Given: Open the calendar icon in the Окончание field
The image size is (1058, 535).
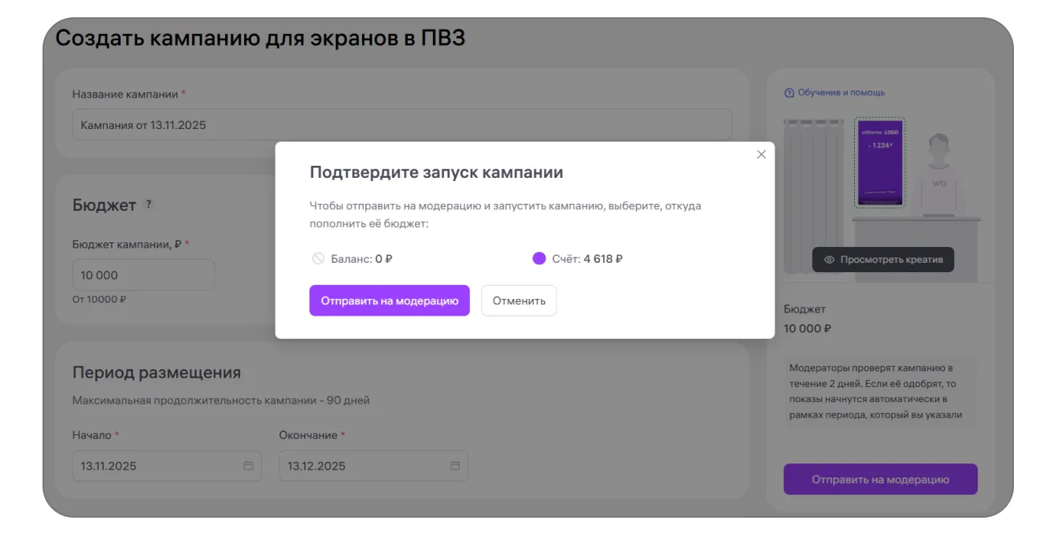Looking at the screenshot, I should (455, 466).
